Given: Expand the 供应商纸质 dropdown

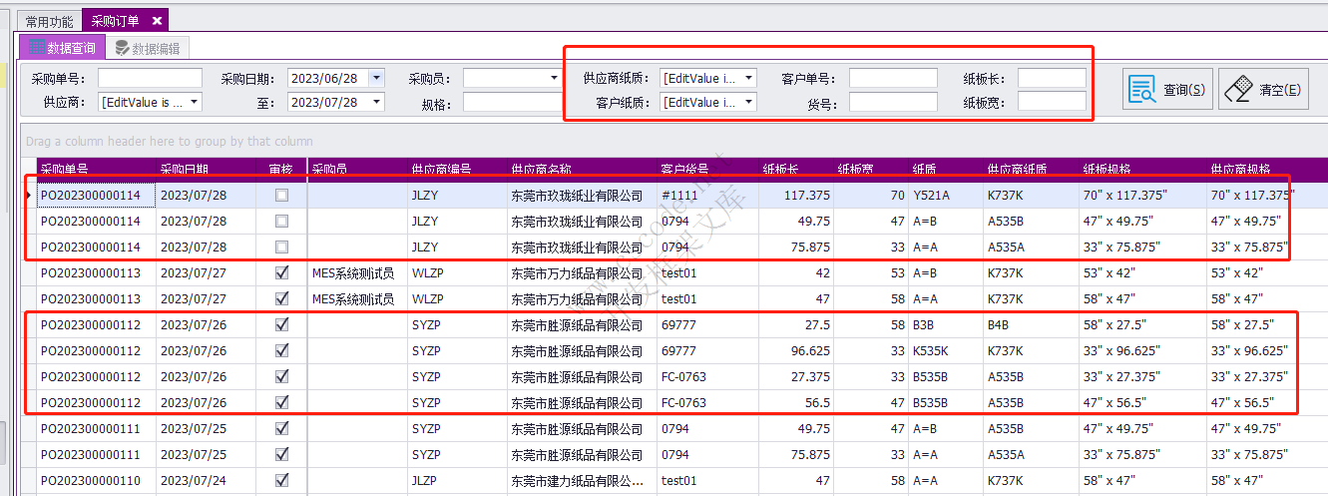Looking at the screenshot, I should [x=749, y=78].
